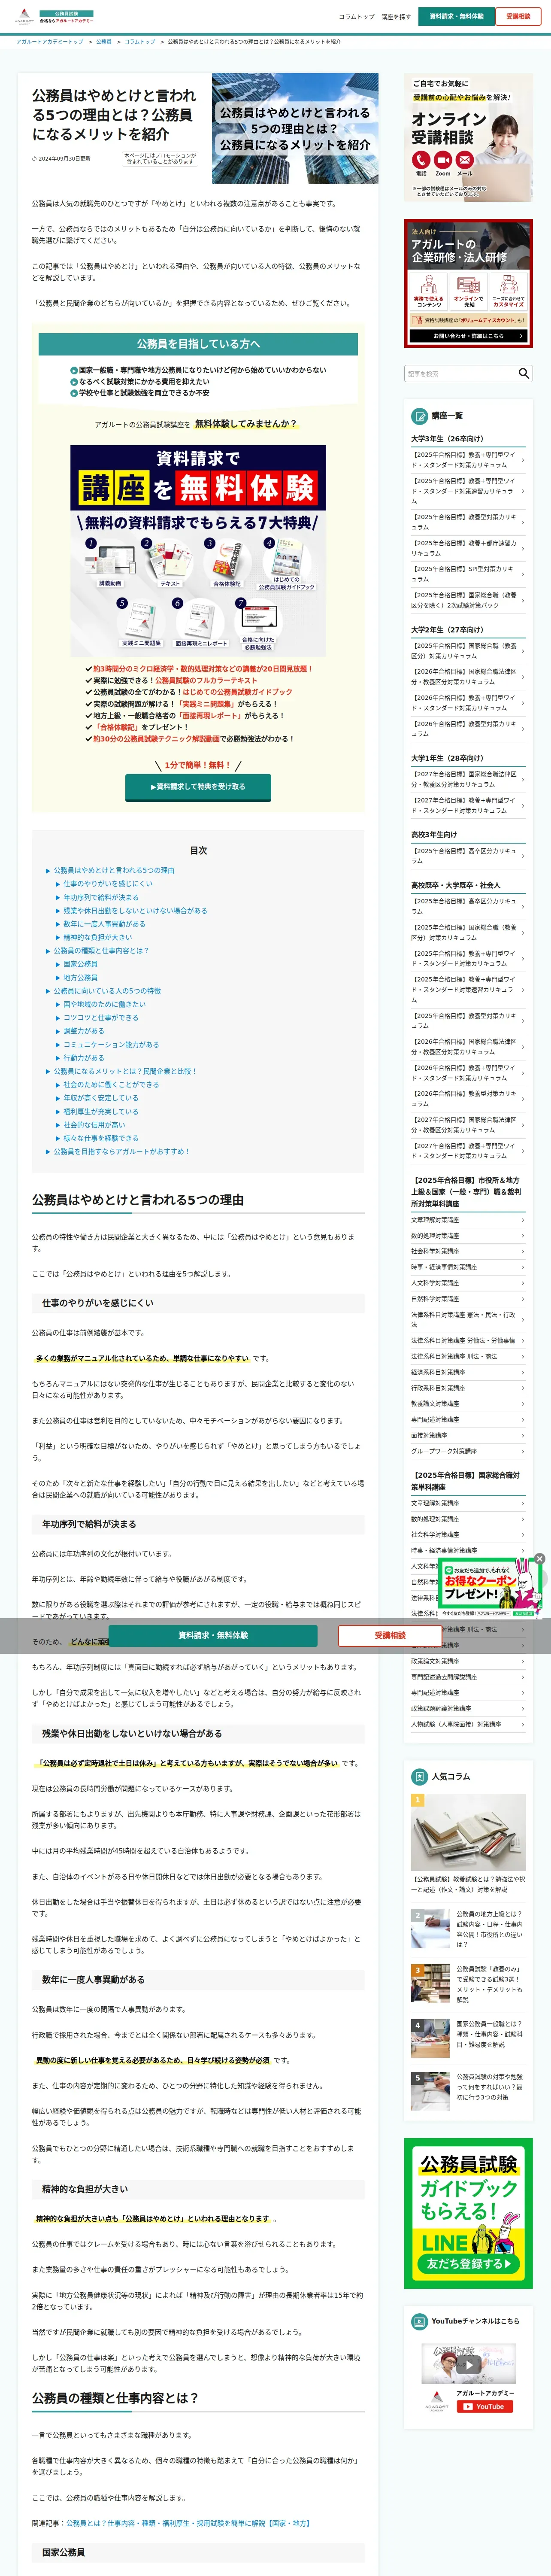Open the オンライン受講相談 banner
This screenshot has width=551, height=2576.
click(x=468, y=137)
